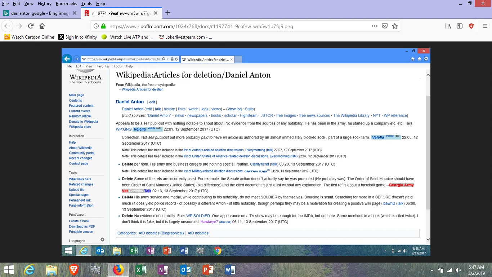Click 'Random article' in pictured Wikipedia sidebar
The height and width of the screenshot is (277, 492).
(80, 116)
